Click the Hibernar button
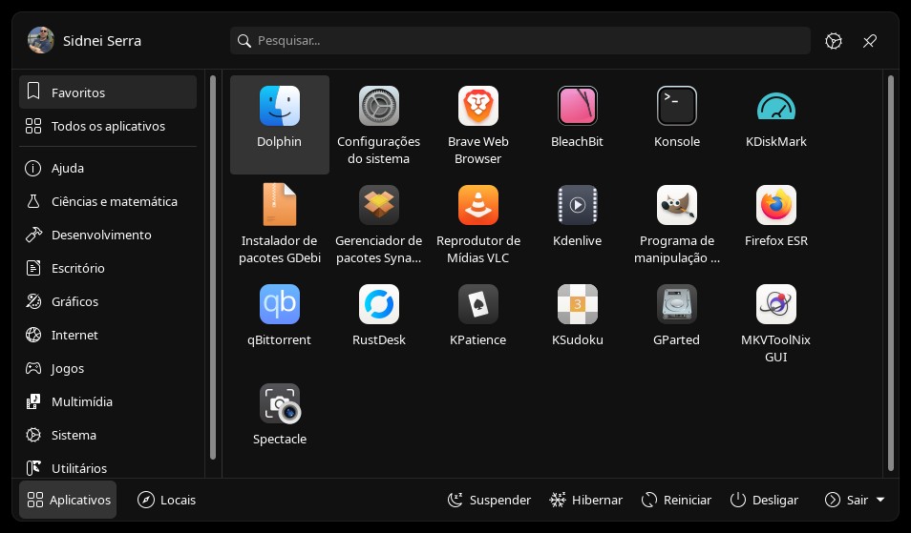This screenshot has height=533, width=911. (585, 500)
